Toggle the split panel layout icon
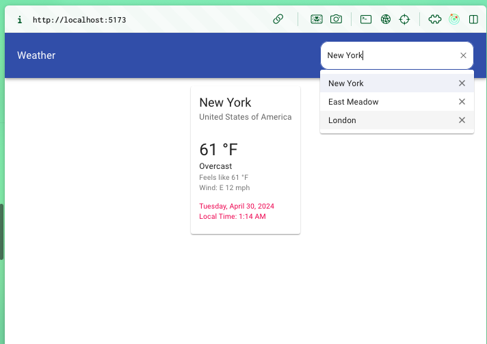This screenshot has height=344, width=487. click(473, 19)
